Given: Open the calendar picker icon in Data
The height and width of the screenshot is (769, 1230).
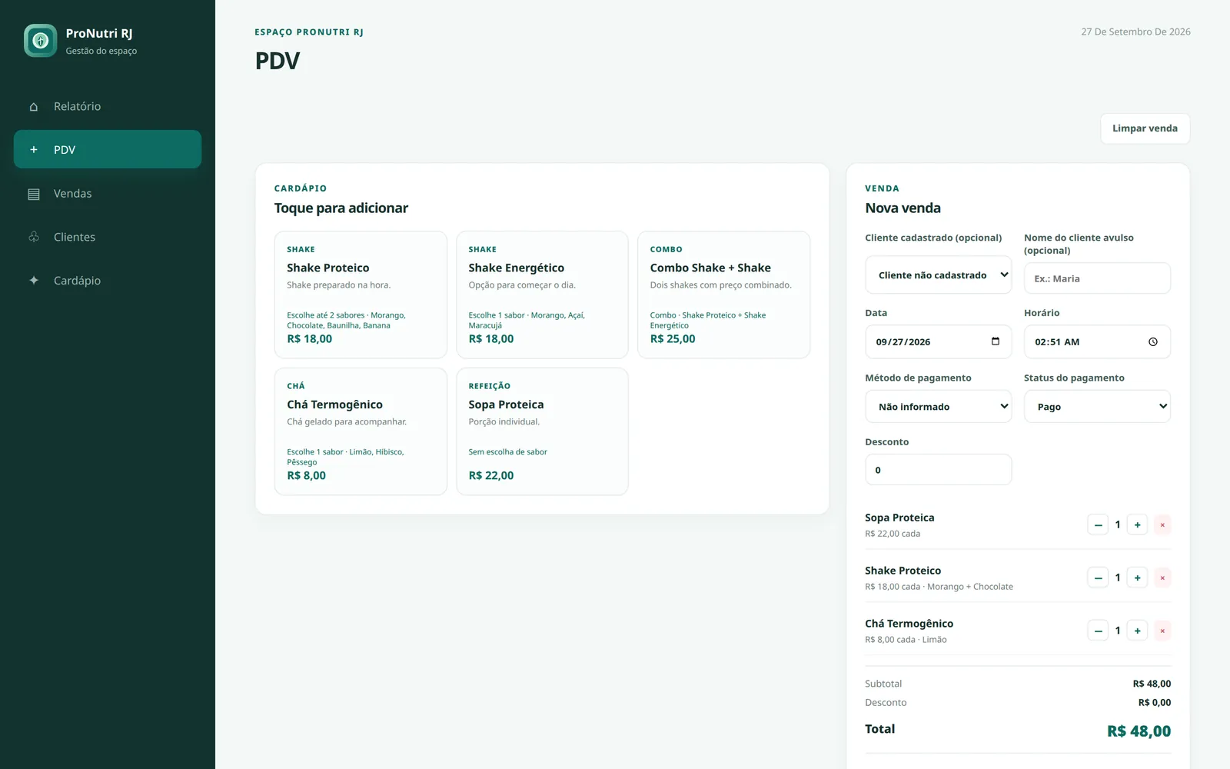Looking at the screenshot, I should coord(996,341).
